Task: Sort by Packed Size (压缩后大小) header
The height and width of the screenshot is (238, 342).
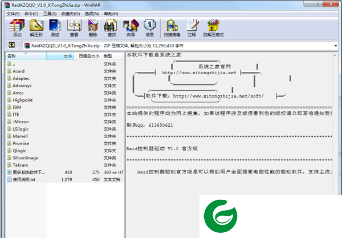Action: click(x=88, y=56)
